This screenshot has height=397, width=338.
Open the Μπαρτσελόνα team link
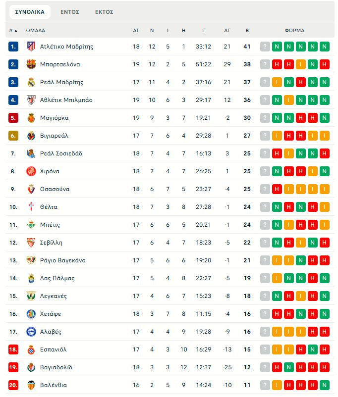point(60,64)
